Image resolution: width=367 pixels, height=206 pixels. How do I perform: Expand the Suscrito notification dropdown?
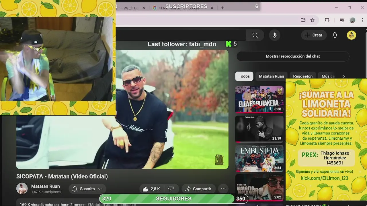pyautogui.click(x=87, y=189)
